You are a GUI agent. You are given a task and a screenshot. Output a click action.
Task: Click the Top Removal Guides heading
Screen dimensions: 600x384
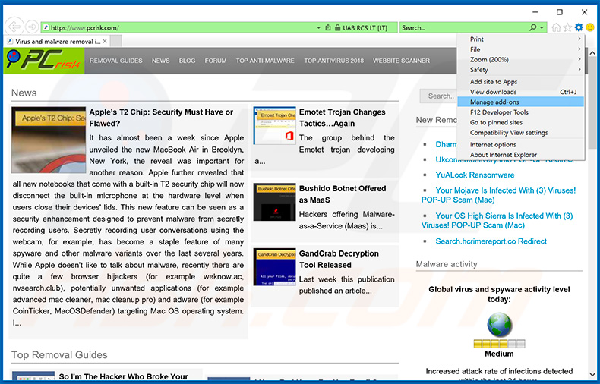pyautogui.click(x=59, y=355)
